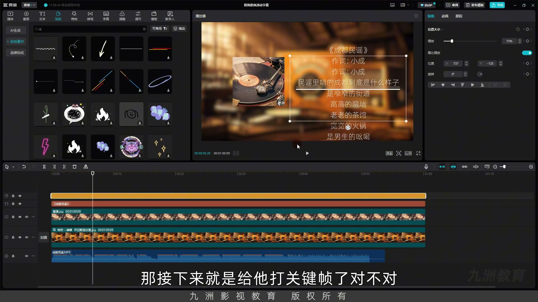Open the 模板 templates tab
This screenshot has width=538, height=302.
pos(154,16)
